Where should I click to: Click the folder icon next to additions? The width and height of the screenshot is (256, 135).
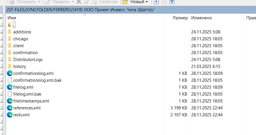point(10,32)
